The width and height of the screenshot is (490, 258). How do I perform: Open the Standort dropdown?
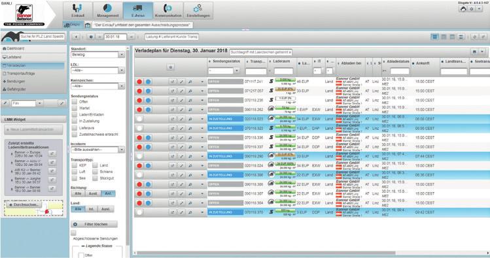[98, 55]
